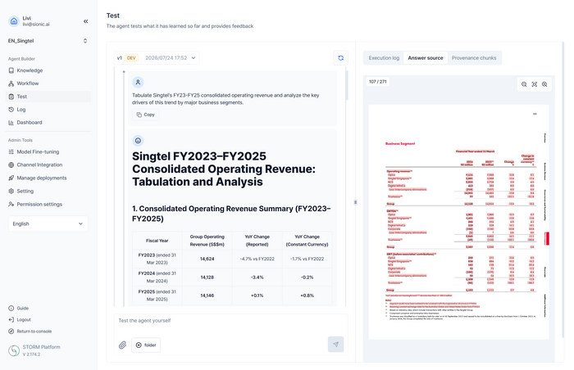
Task: Click the folder button
Action: click(x=146, y=345)
